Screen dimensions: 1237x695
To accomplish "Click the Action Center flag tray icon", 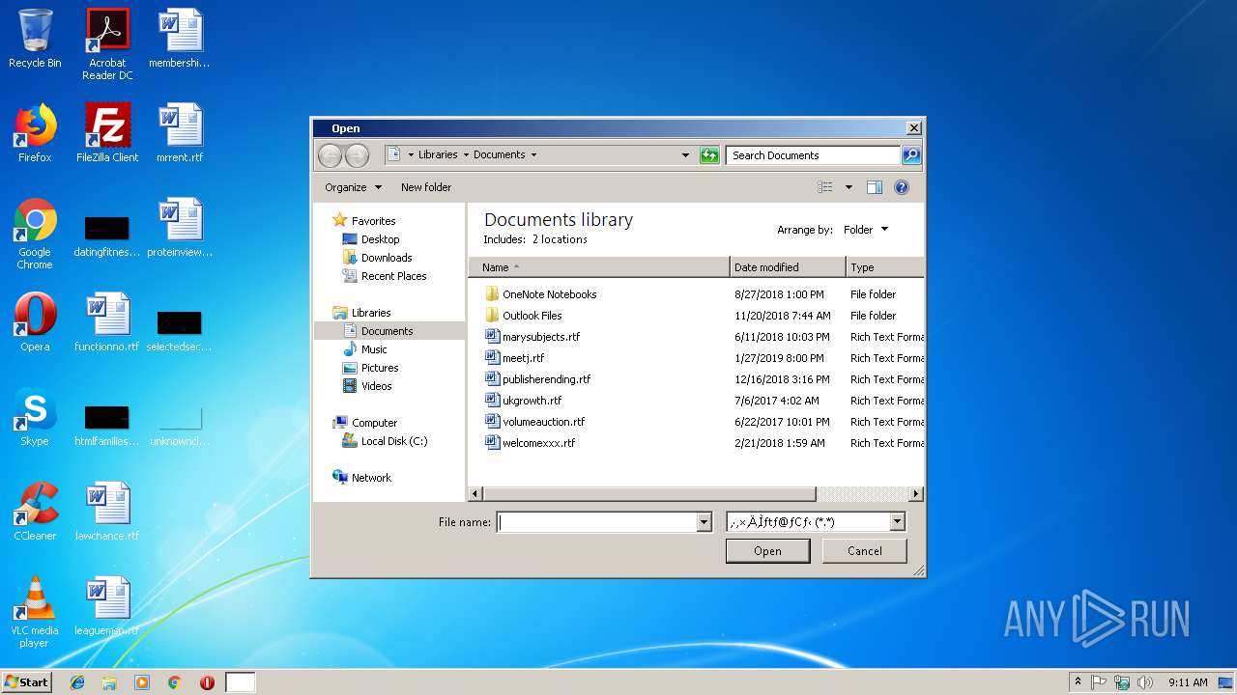I will pyautogui.click(x=1099, y=682).
